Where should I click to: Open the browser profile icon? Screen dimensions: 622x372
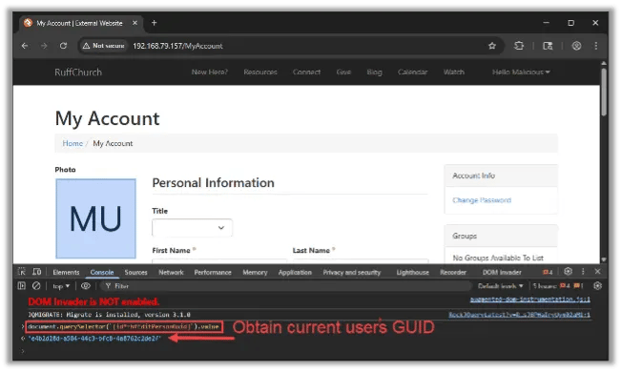tap(576, 46)
